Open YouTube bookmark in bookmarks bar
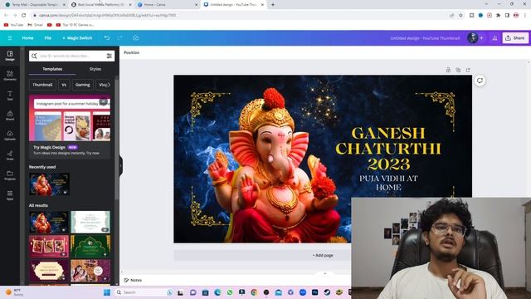This screenshot has height=299, width=531. pyautogui.click(x=13, y=25)
